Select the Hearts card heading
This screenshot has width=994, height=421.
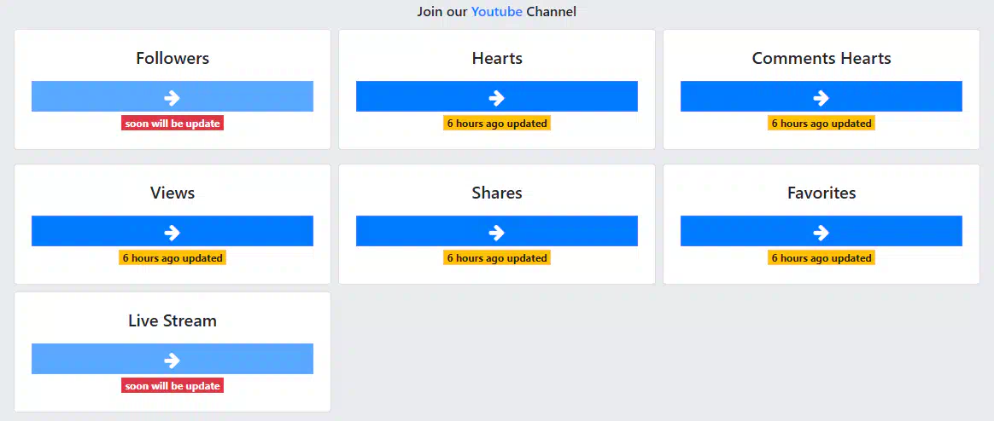tap(497, 58)
